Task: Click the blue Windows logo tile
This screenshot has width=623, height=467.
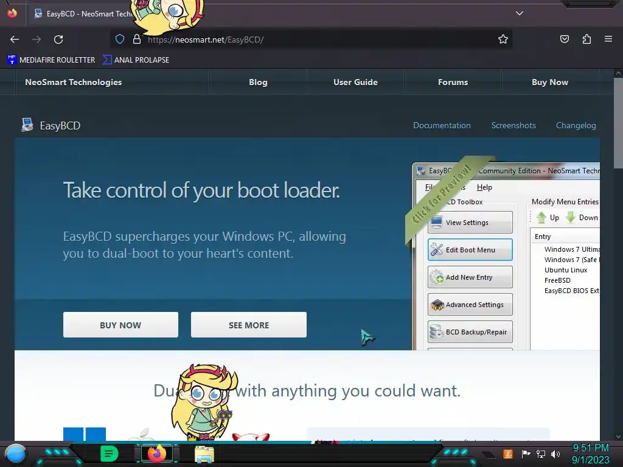Action: [x=85, y=434]
